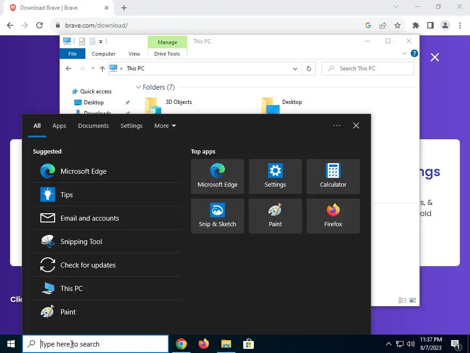Click clock date in taskbar
Screen dimensions: 470x353
tap(431, 344)
